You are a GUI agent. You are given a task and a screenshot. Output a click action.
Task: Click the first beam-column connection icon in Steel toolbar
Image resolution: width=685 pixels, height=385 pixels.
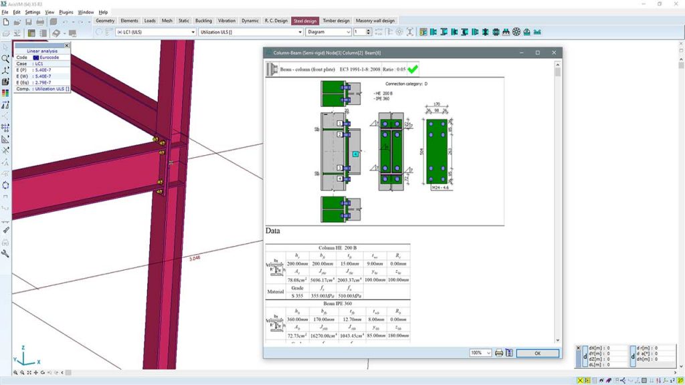[x=432, y=31]
